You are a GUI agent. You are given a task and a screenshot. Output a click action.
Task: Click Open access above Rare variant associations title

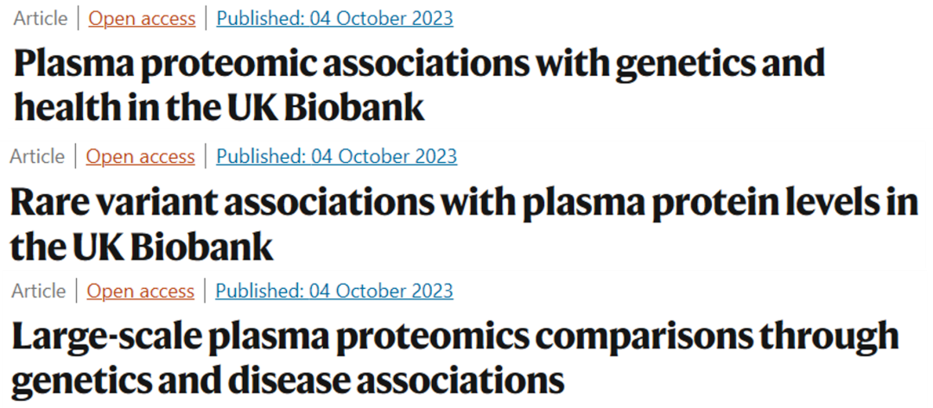coord(141,156)
